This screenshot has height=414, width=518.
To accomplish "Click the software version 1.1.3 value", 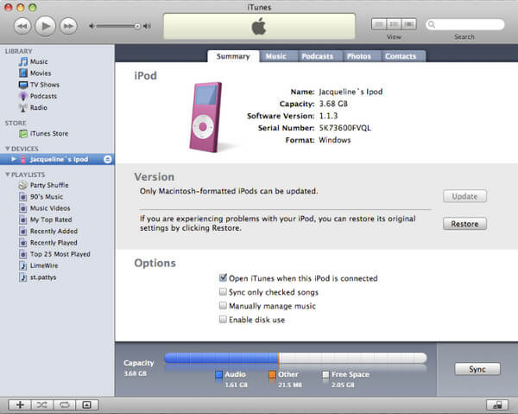I will click(x=328, y=116).
